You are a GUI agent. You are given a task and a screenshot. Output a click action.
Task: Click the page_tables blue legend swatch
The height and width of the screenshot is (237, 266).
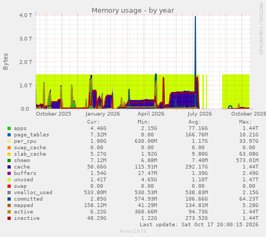pos(9,135)
